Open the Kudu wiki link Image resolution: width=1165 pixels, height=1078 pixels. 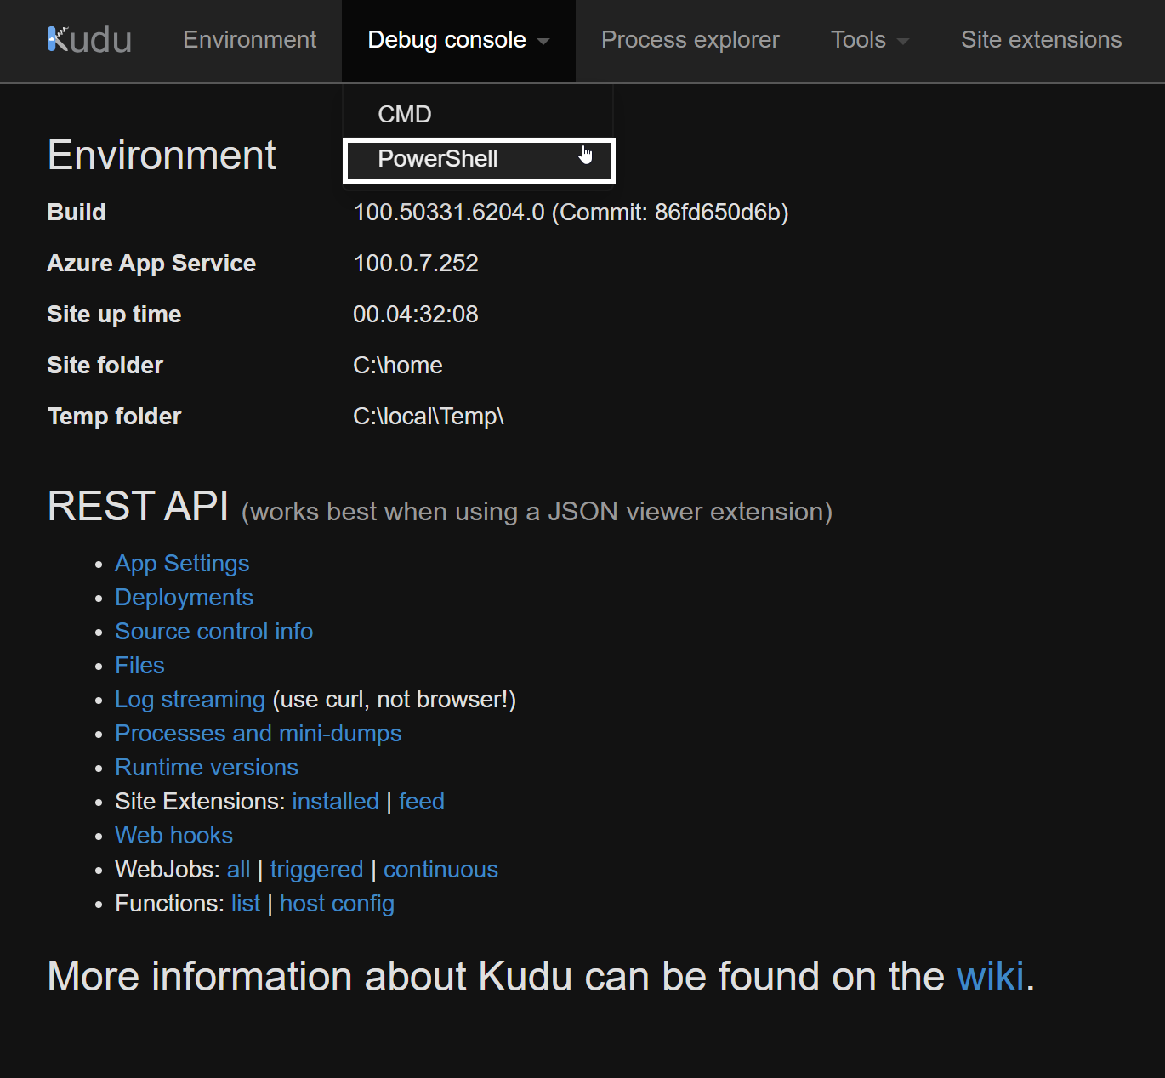click(x=990, y=977)
